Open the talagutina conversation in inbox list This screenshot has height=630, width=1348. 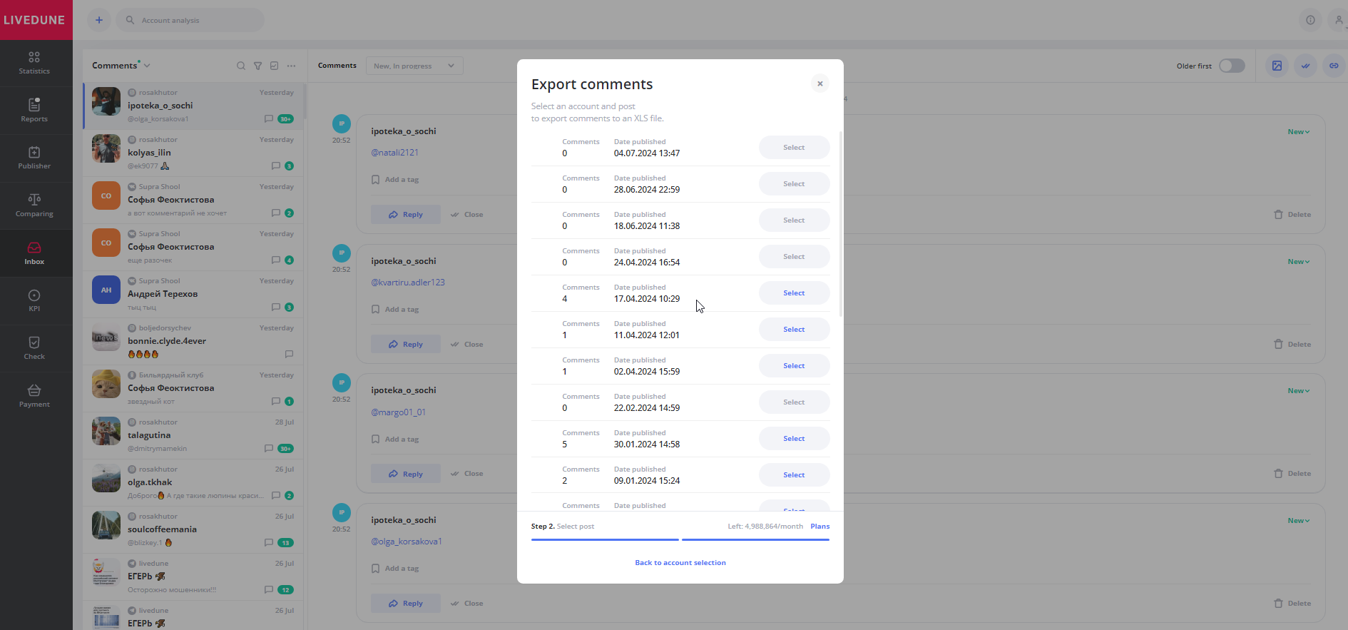(x=193, y=435)
